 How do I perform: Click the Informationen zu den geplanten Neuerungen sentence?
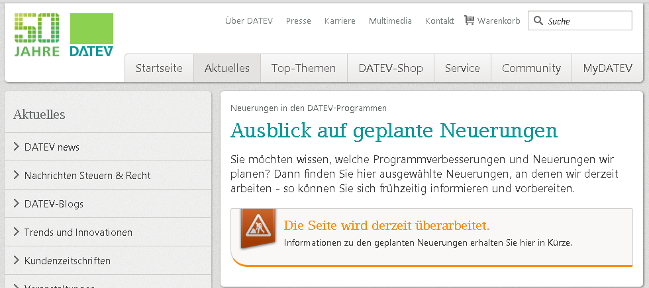(x=428, y=243)
